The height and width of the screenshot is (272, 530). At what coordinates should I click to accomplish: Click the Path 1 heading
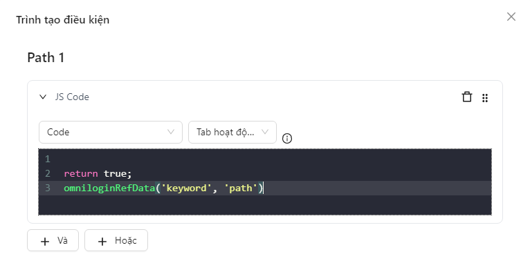46,57
